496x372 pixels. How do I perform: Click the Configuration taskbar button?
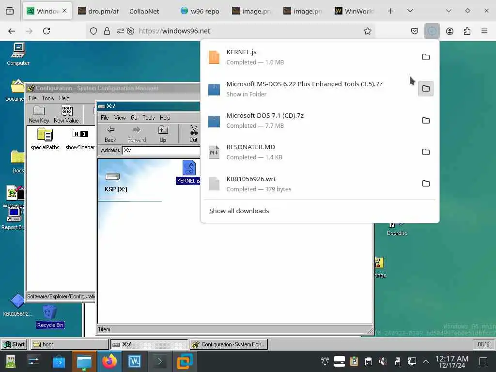229,344
